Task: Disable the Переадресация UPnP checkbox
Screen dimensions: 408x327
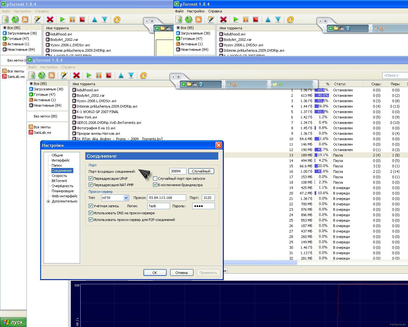Action: [x=91, y=179]
